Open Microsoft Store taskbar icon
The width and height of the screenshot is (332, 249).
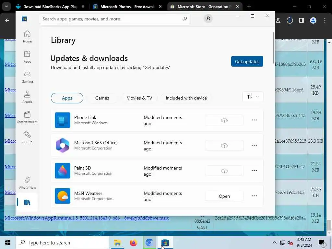point(165,243)
